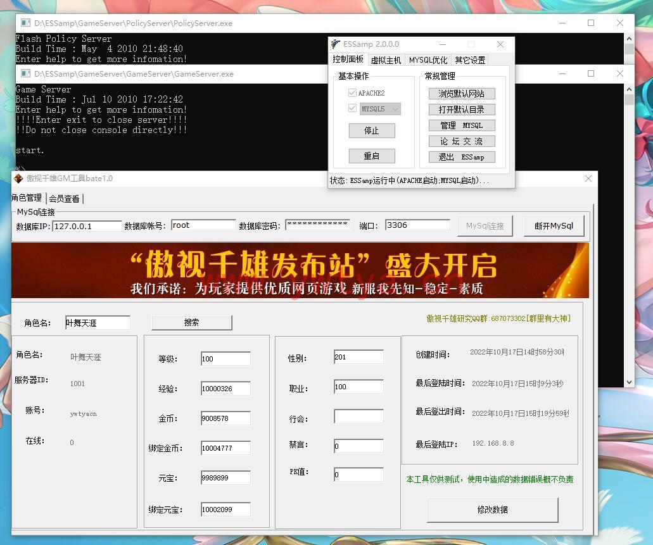Viewport: 653px width, 545px height.
Task: Click the 傲视千雄发布站 banner image
Action: pos(300,270)
